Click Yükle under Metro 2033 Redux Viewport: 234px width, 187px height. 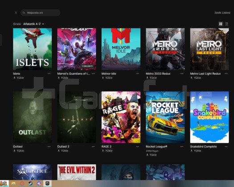pos(152,78)
